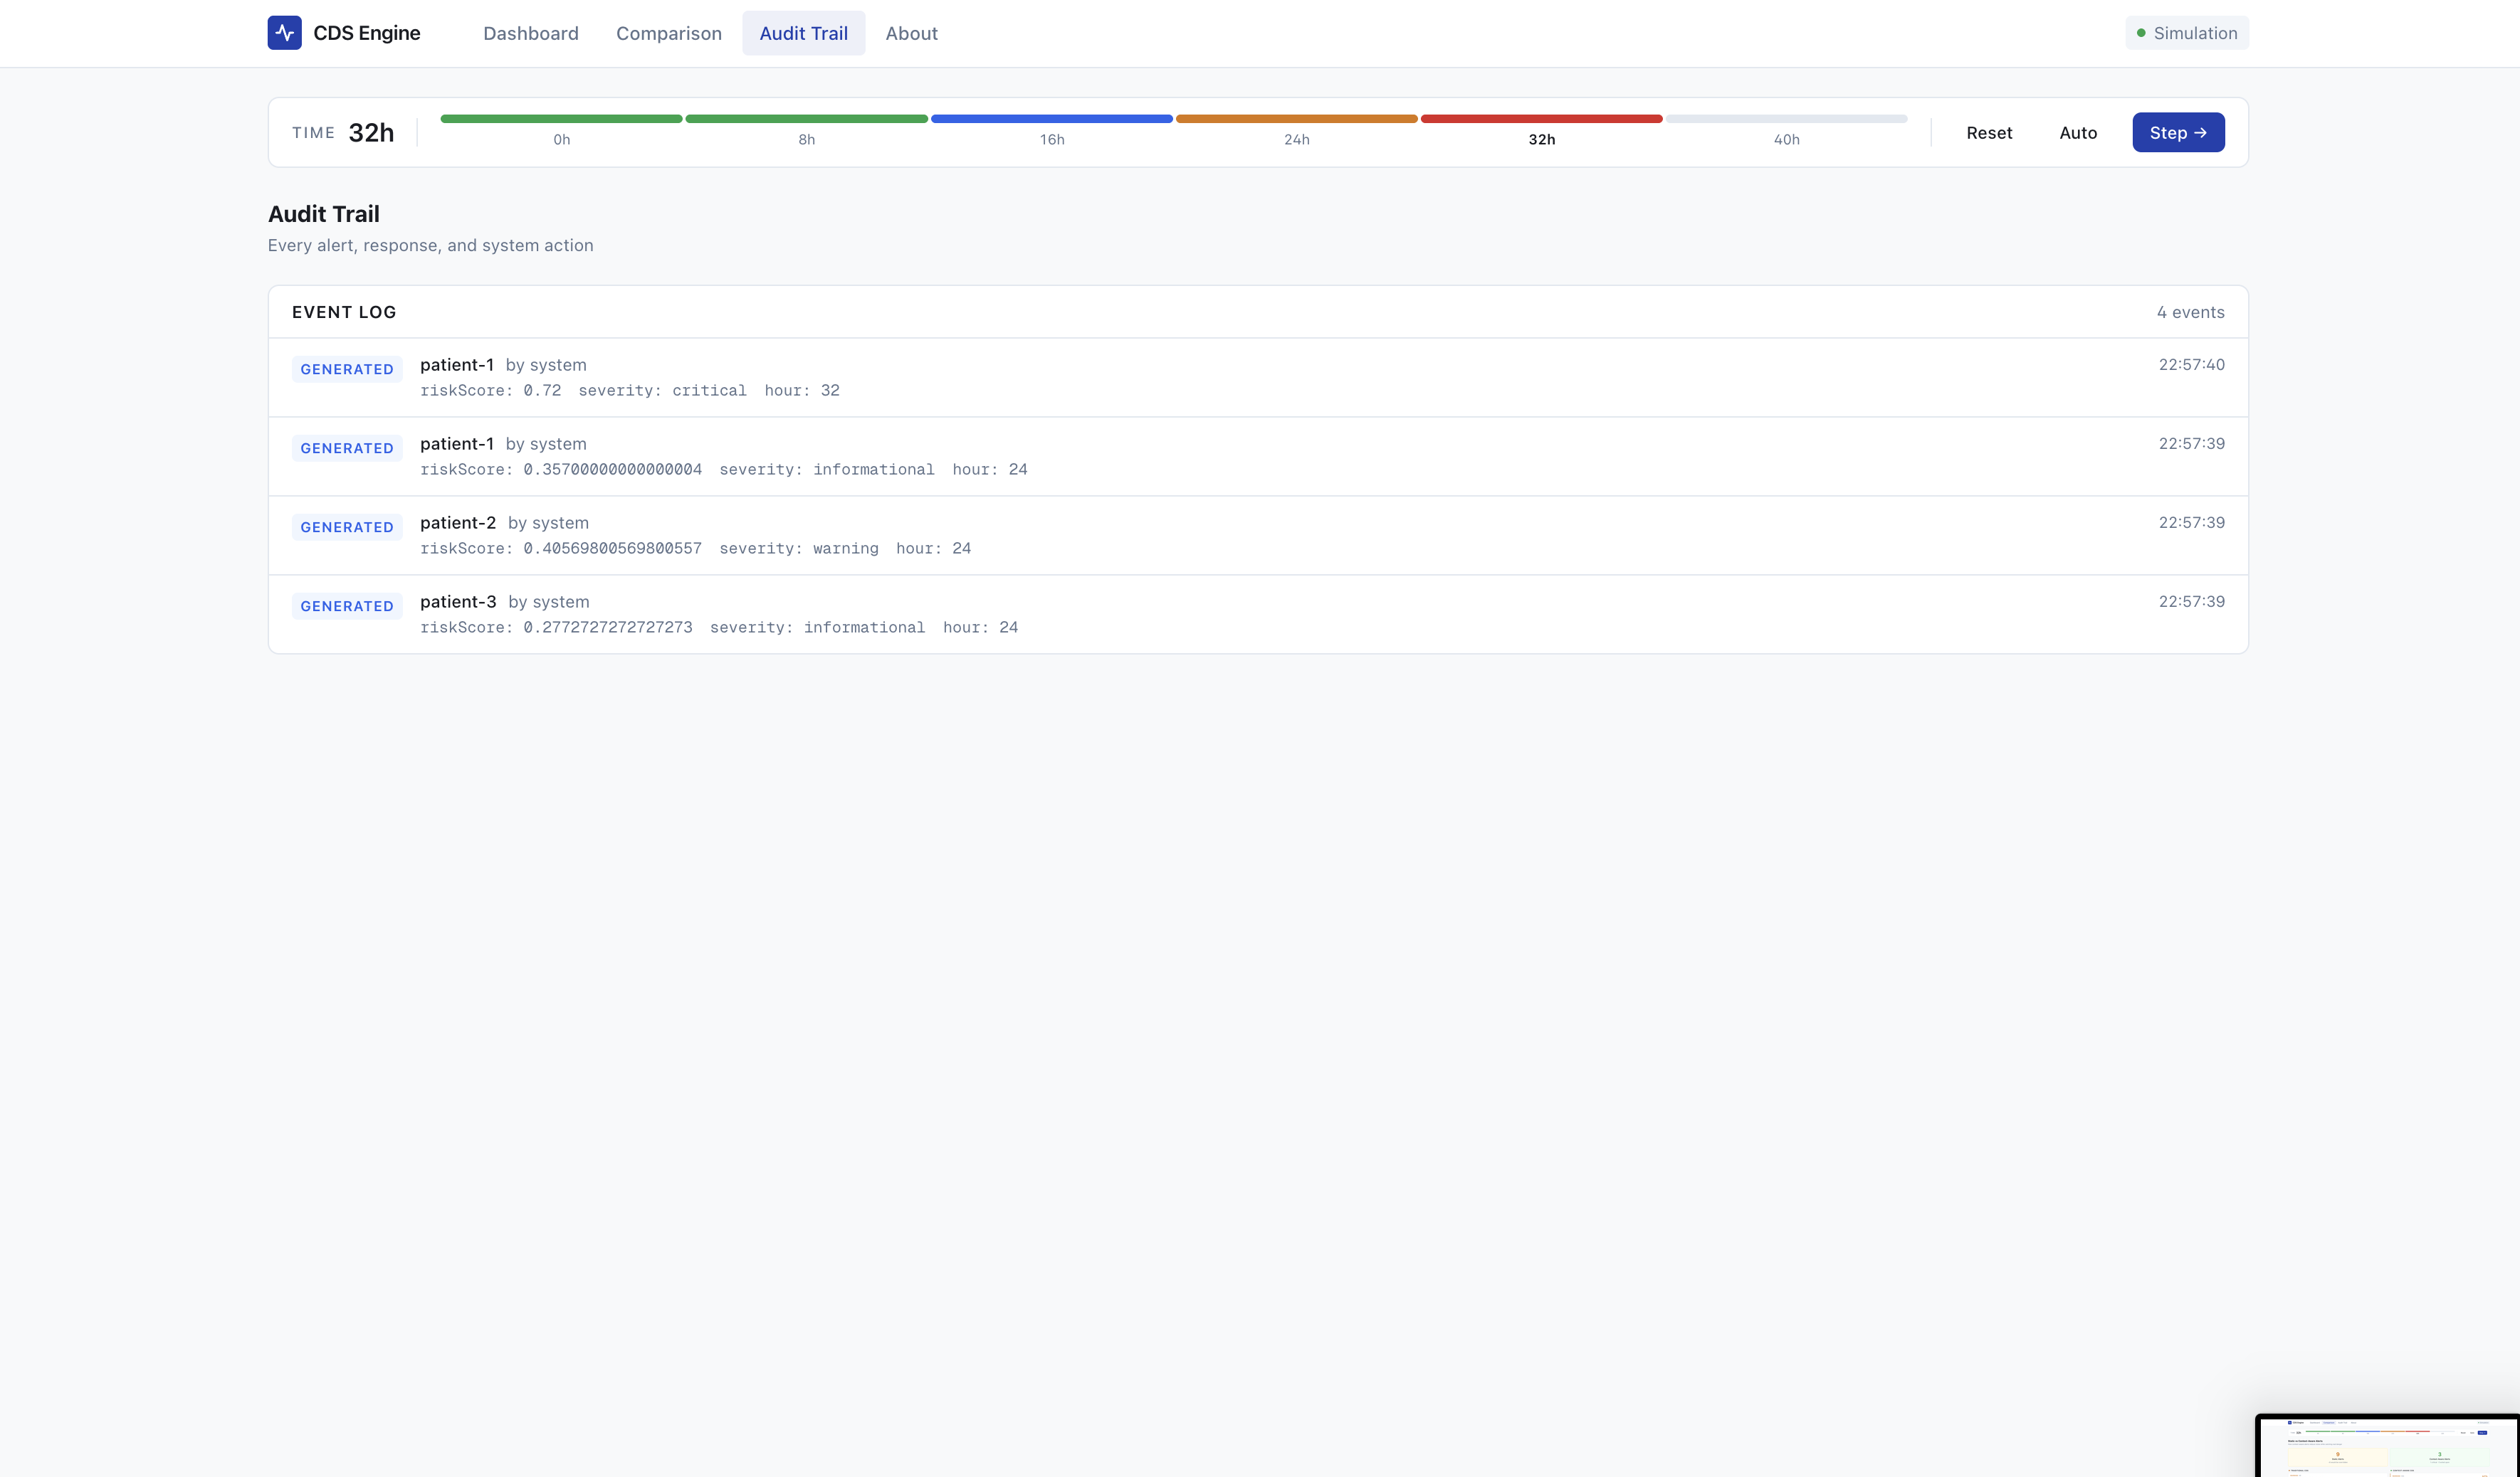Click the blue 16h timeline bar

[x=1051, y=120]
